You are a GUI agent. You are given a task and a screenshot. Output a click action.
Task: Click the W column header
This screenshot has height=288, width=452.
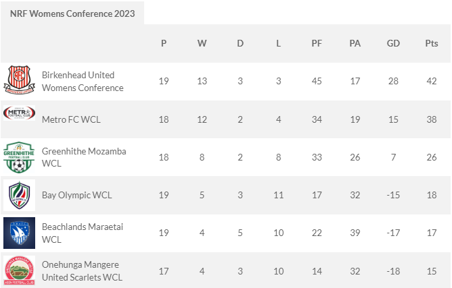[x=202, y=43]
